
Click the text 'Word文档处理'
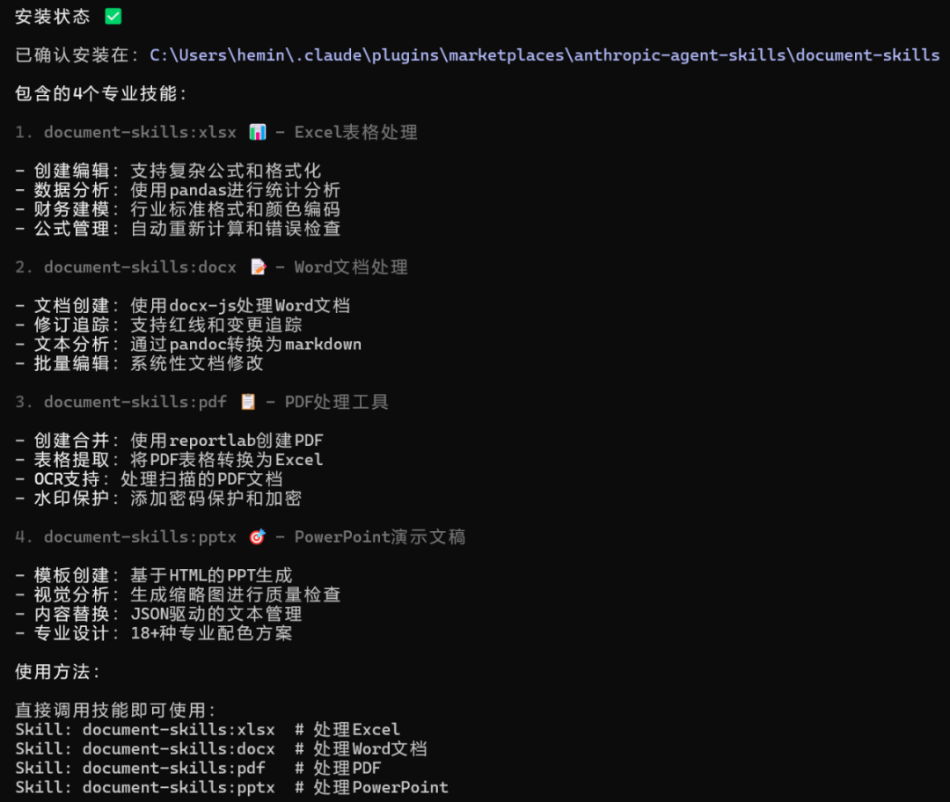pos(351,267)
